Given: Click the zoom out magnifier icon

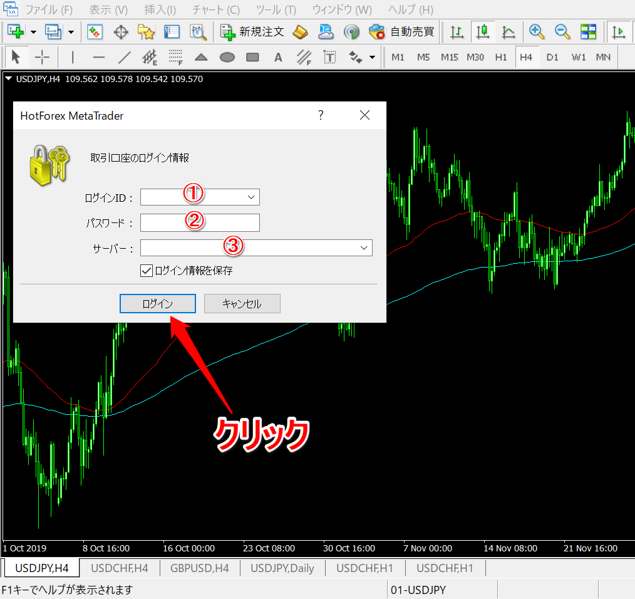Looking at the screenshot, I should [562, 31].
